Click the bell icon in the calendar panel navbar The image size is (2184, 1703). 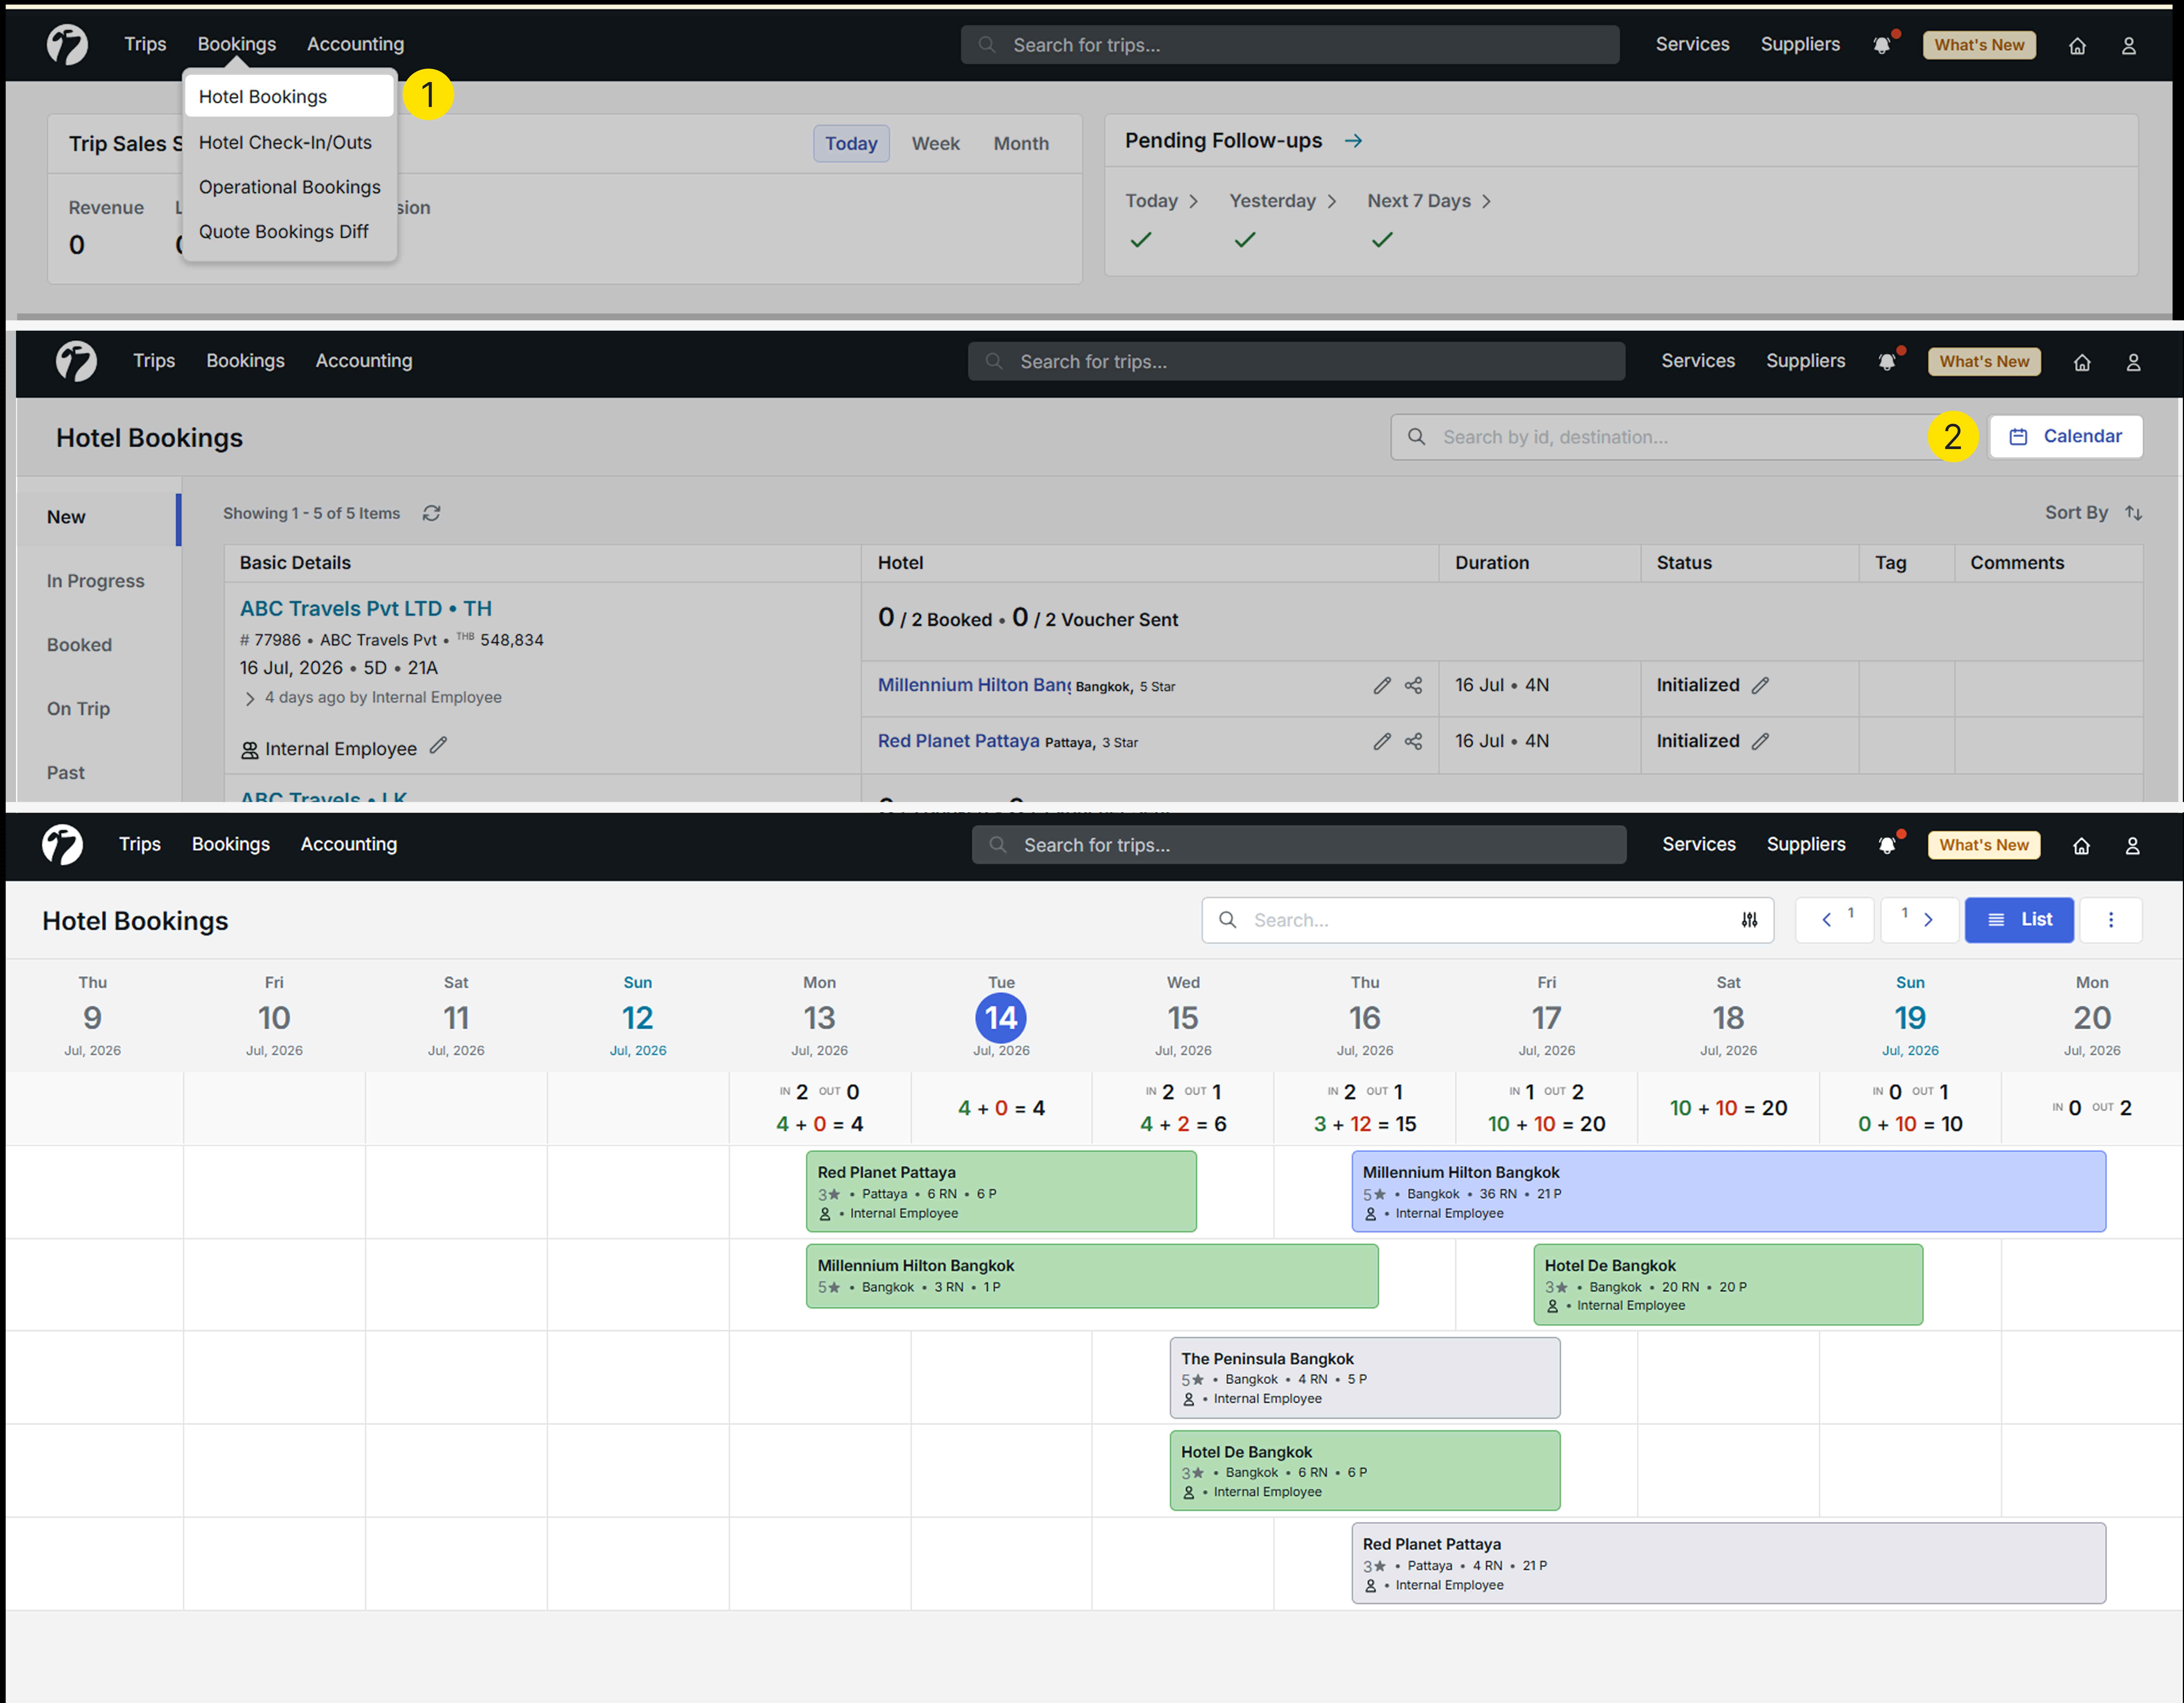(x=1887, y=845)
